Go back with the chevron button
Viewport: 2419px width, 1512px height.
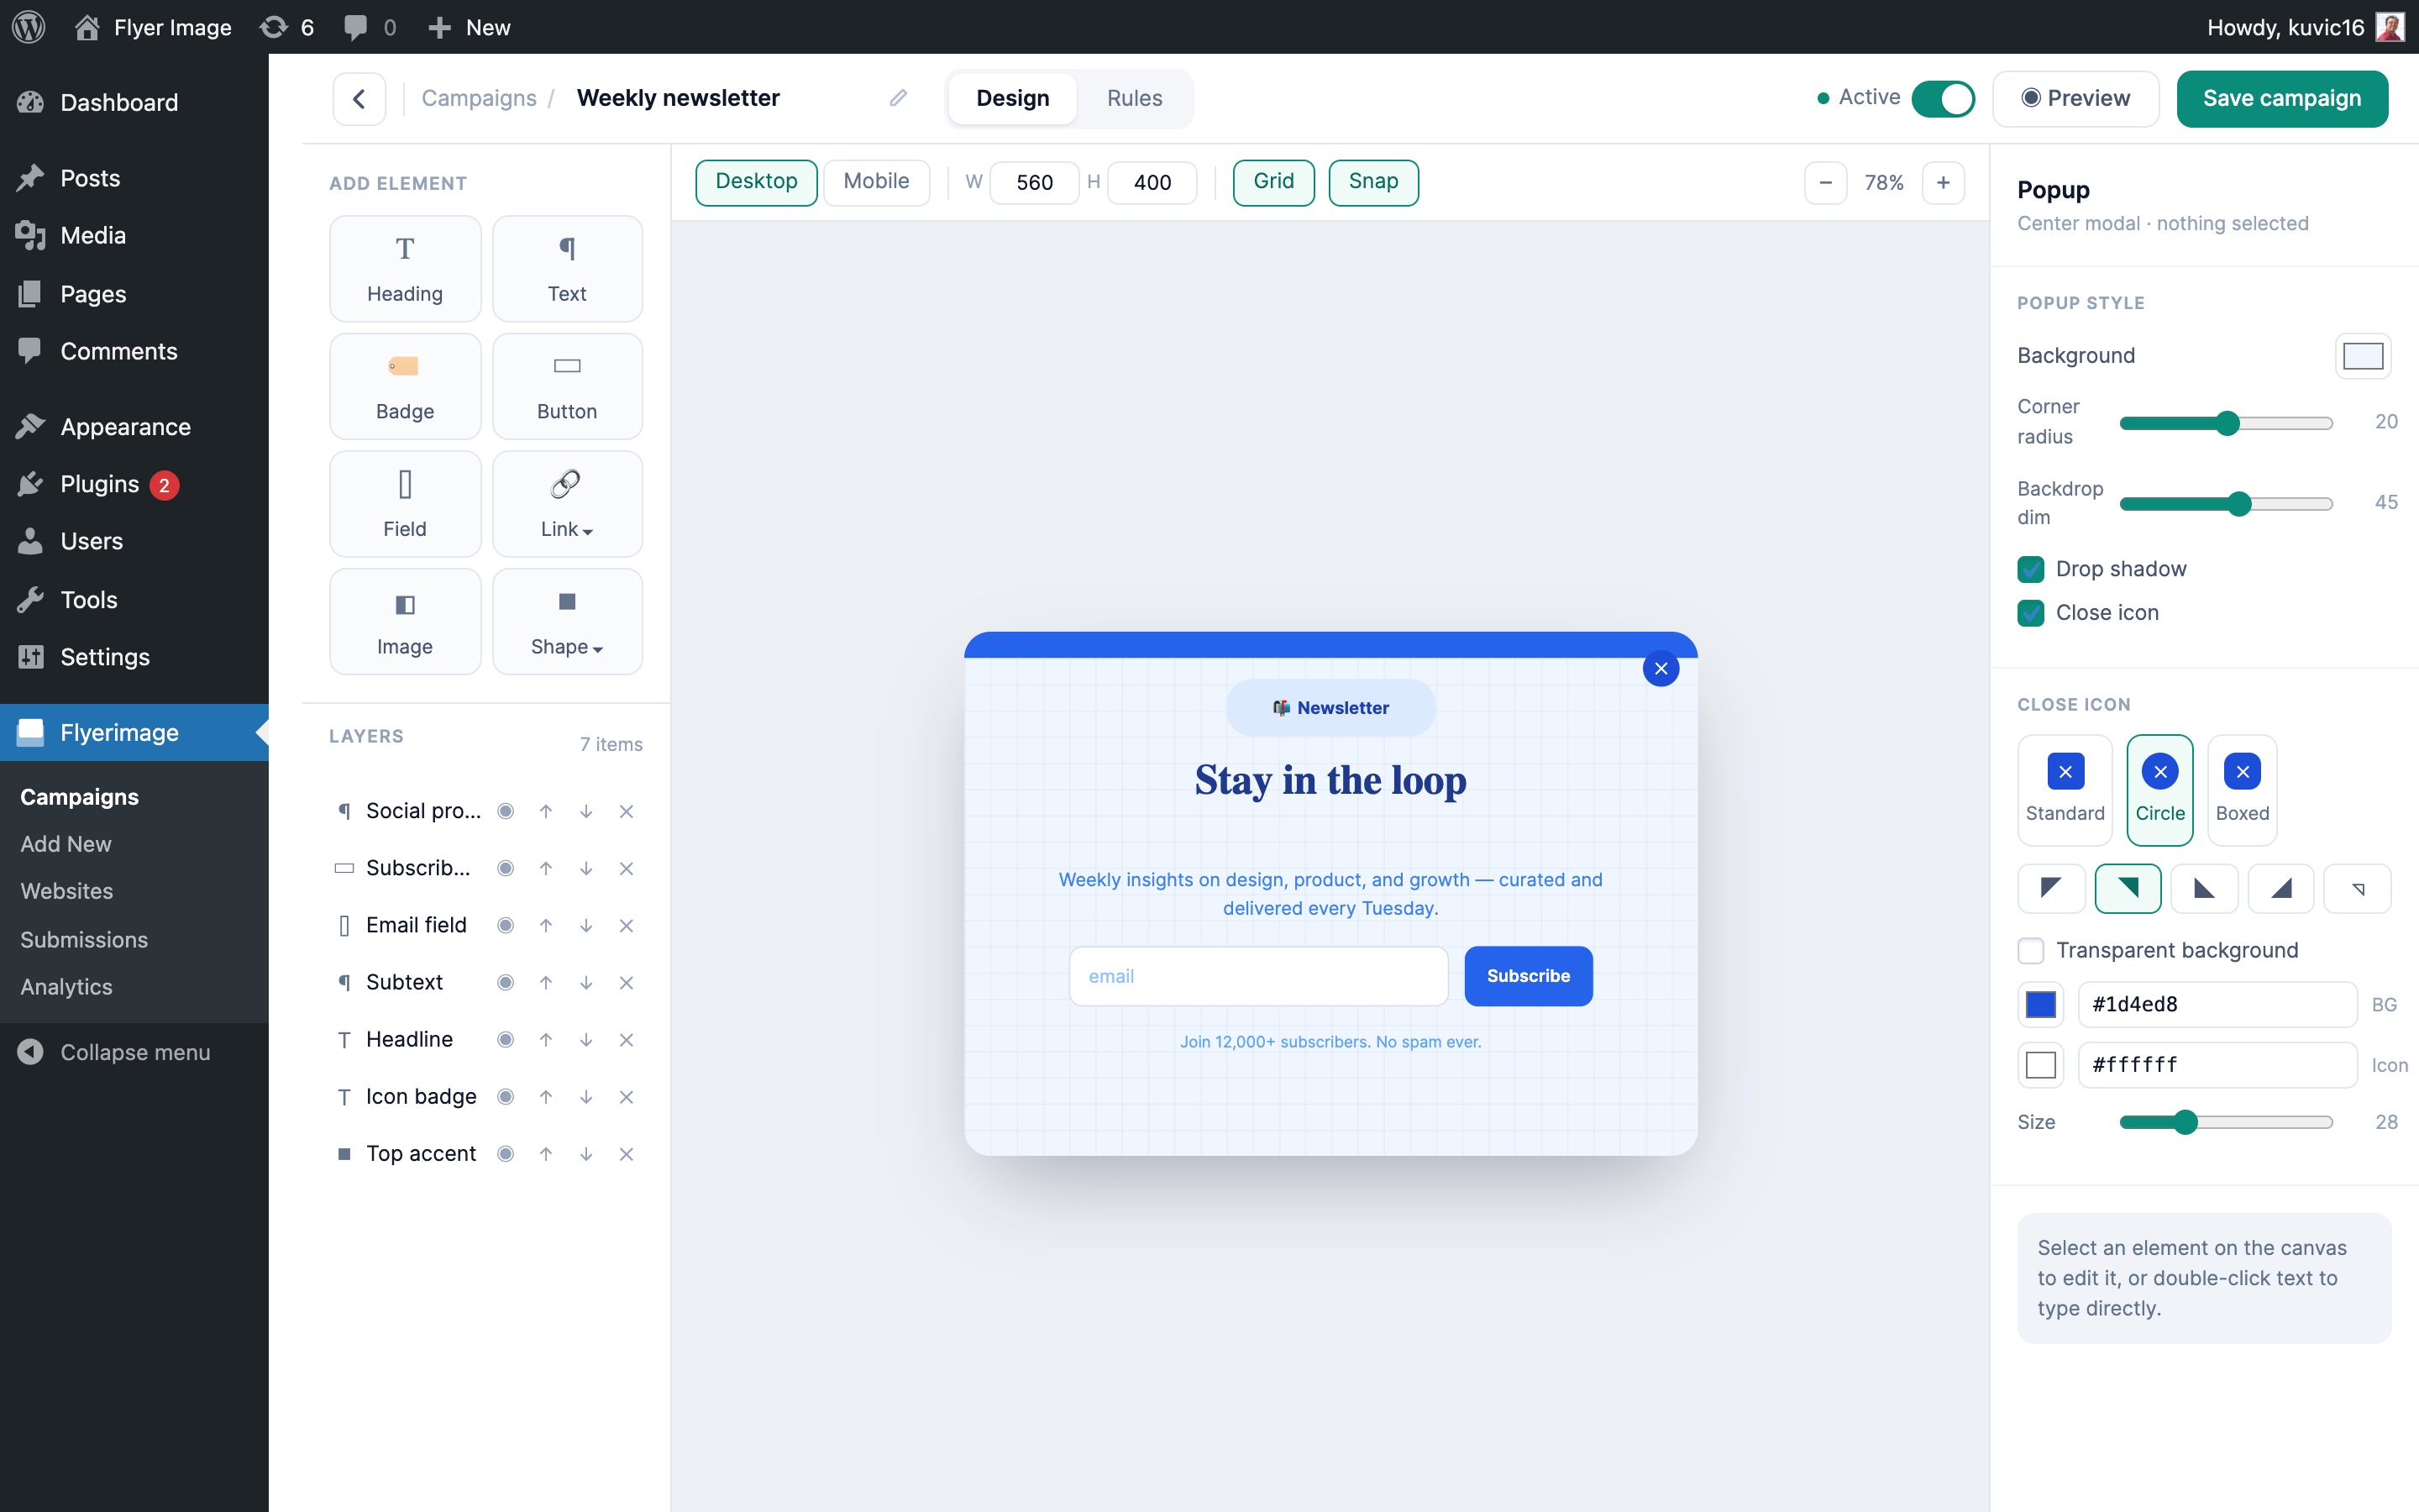[359, 98]
